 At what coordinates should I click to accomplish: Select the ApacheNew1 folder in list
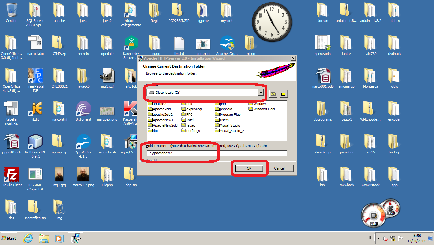[x=163, y=120]
